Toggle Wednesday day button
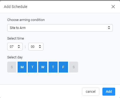 click(43, 67)
